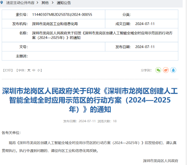Click the document name in the 名称 row
This screenshot has height=165, width=187.
pos(103,35)
